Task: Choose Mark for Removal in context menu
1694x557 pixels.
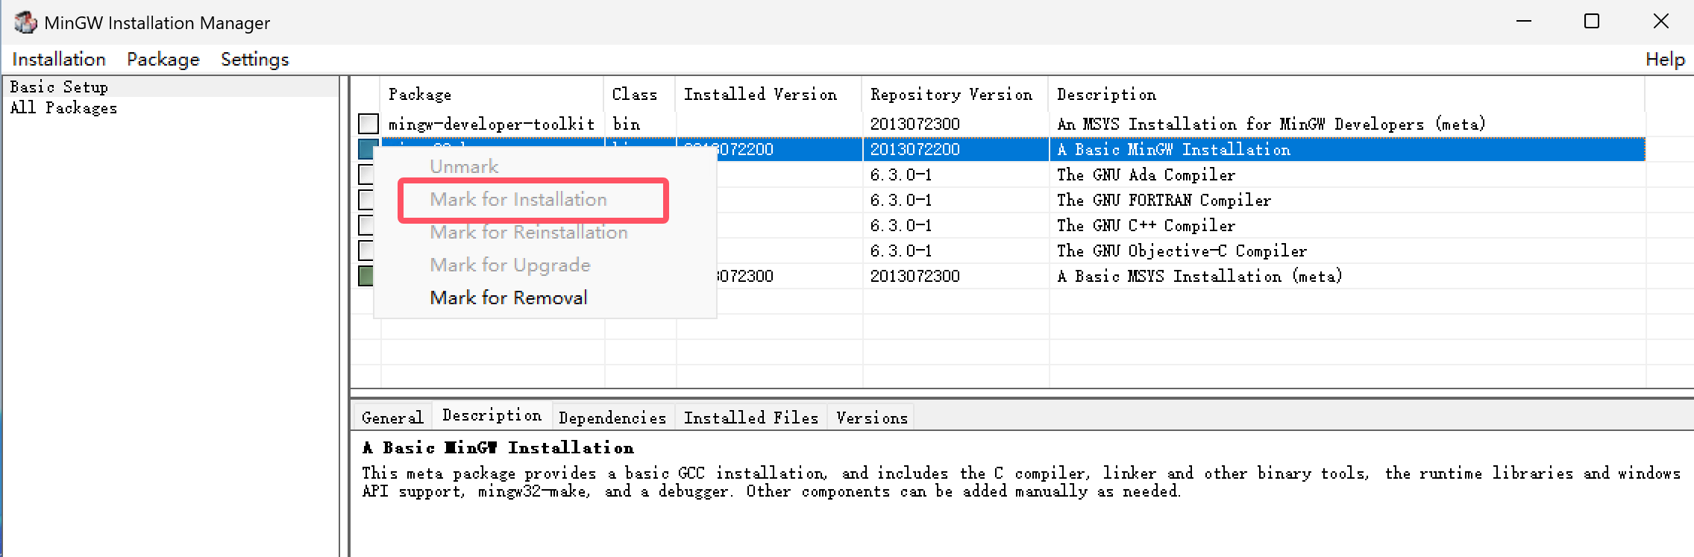Action: click(x=509, y=298)
